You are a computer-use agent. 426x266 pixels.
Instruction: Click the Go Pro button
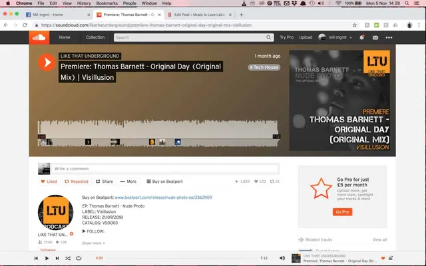coord(342,211)
